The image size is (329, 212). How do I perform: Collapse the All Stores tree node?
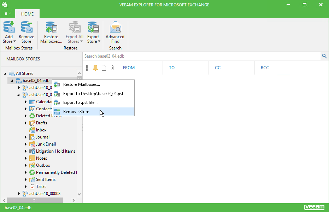[5, 73]
